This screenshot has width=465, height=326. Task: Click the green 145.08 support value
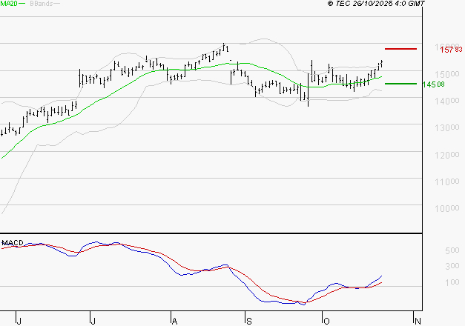pyautogui.click(x=434, y=84)
